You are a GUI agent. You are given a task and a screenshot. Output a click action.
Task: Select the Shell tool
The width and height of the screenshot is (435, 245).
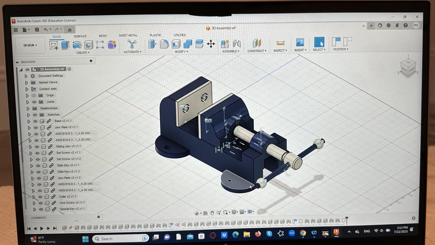(x=176, y=44)
